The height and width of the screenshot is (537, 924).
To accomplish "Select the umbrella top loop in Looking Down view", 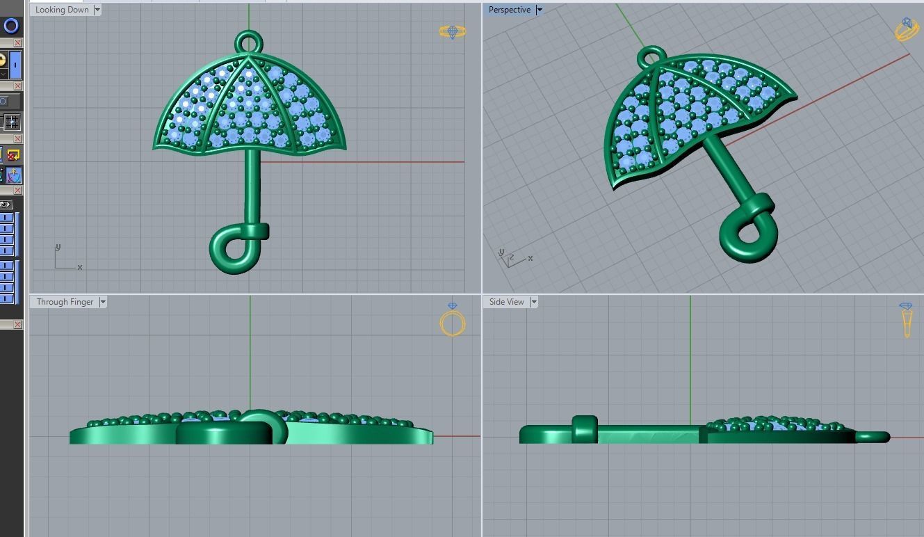I will coord(249,42).
